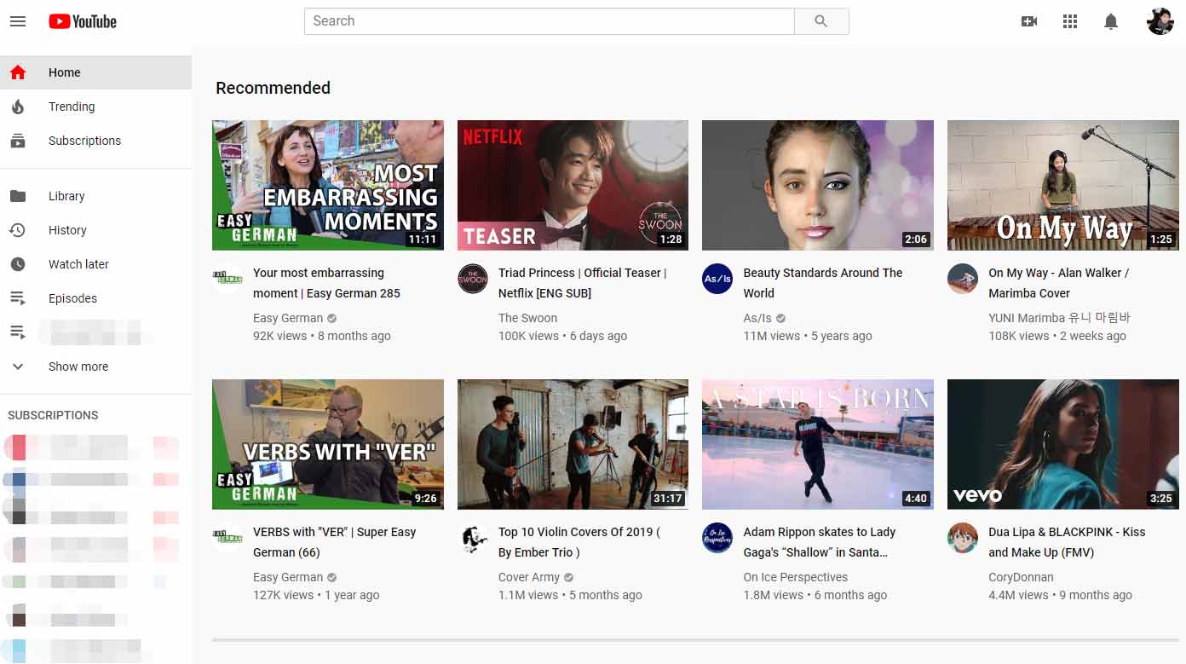
Task: Click the Library folder icon
Action: click(18, 196)
